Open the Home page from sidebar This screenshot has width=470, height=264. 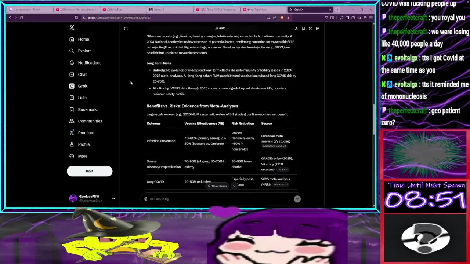click(79, 39)
